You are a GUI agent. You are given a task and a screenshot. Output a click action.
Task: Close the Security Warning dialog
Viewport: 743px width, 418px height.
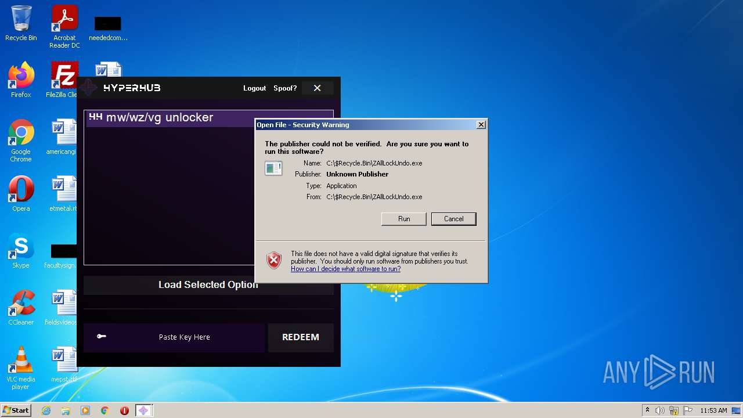[481, 125]
